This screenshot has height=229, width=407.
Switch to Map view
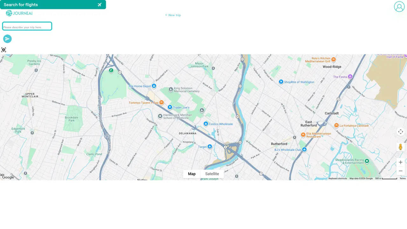pyautogui.click(x=192, y=174)
